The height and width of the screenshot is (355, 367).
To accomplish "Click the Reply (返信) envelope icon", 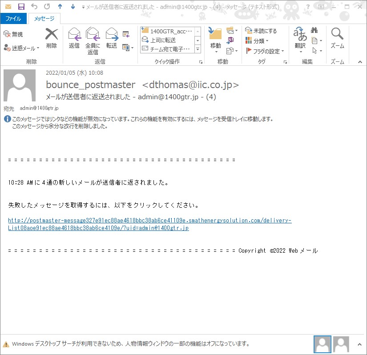I will (74, 34).
